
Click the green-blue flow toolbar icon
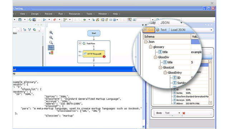tap(93, 20)
